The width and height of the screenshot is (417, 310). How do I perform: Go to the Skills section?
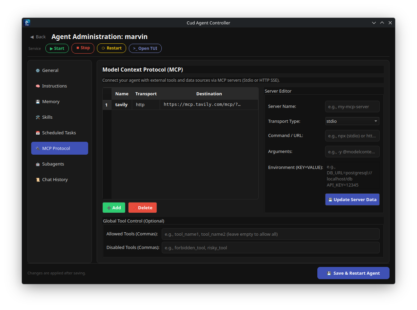[60, 117]
